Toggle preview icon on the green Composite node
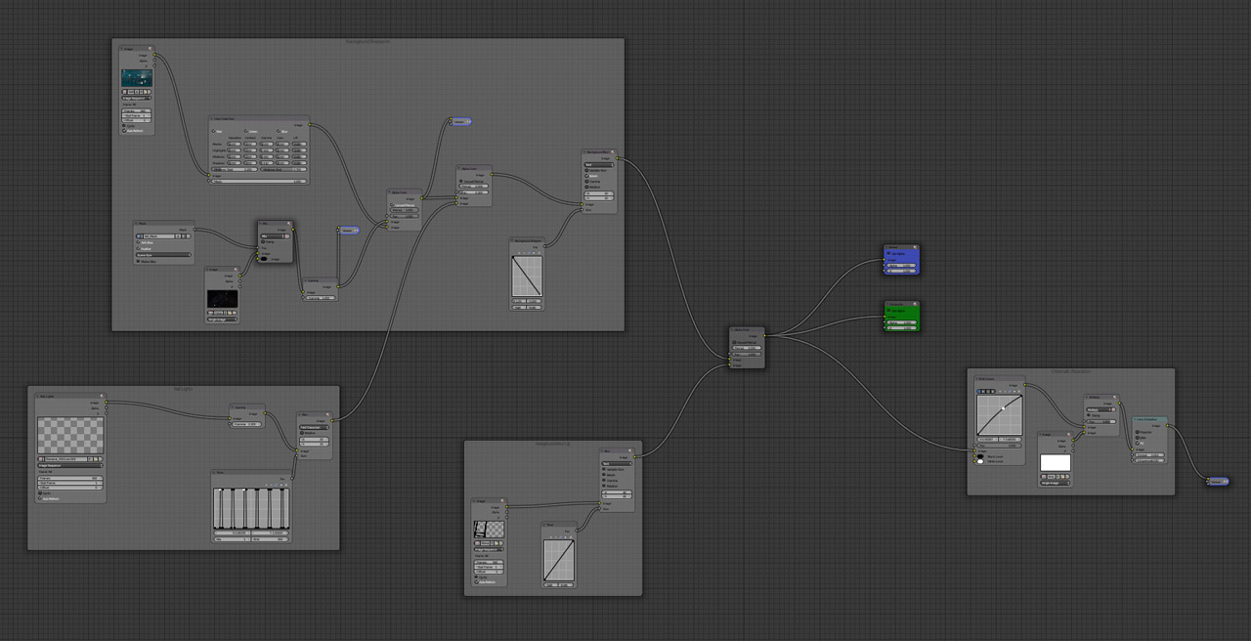 click(915, 304)
